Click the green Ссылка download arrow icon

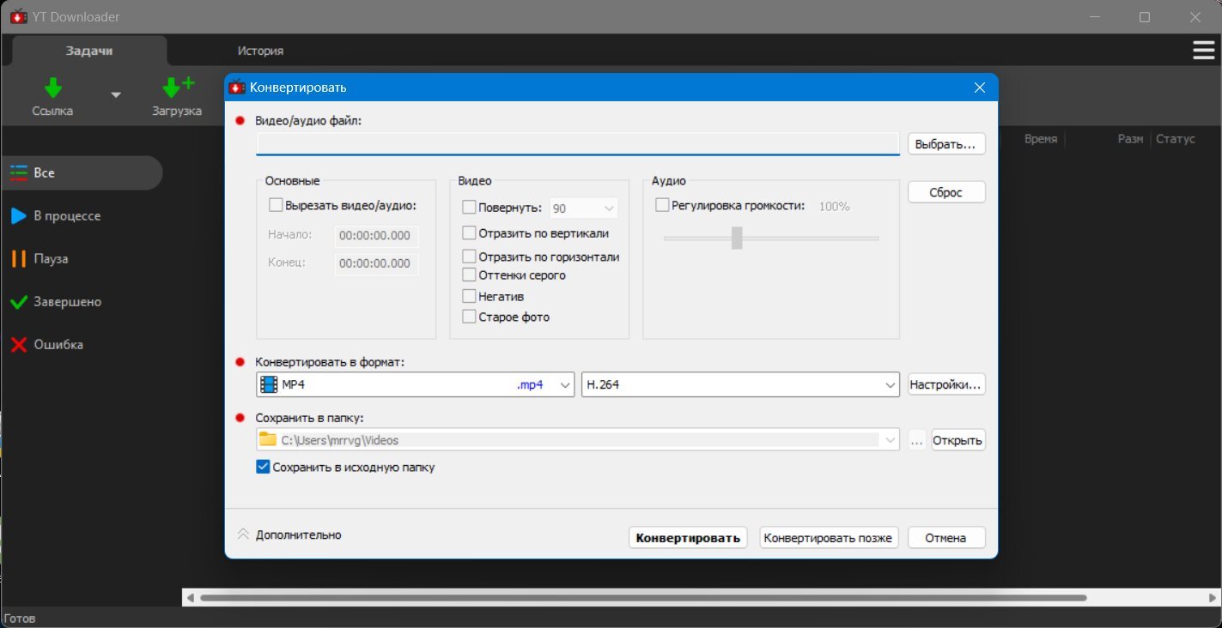tap(53, 88)
